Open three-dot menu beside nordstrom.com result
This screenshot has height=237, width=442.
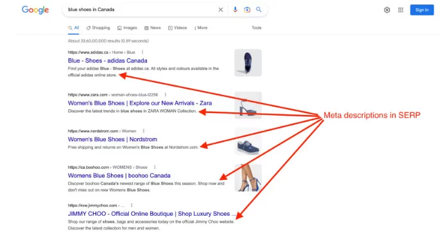144,131
